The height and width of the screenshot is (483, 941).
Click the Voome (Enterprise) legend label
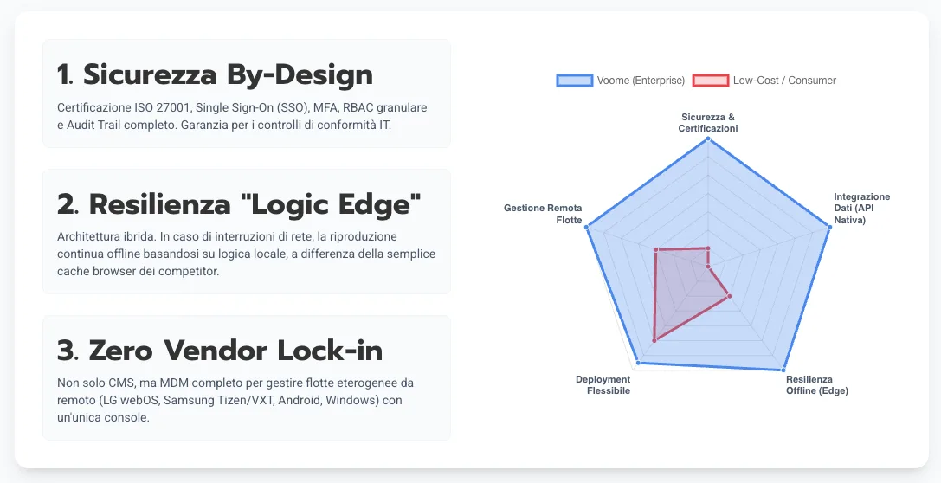[641, 80]
